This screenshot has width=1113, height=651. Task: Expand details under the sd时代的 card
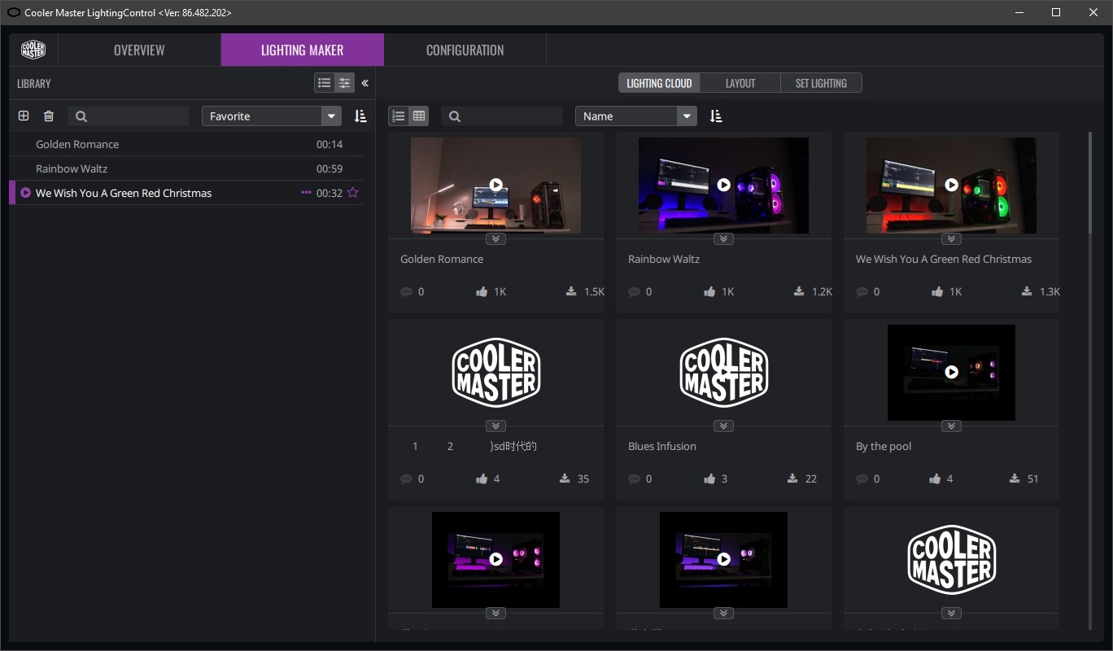[495, 426]
